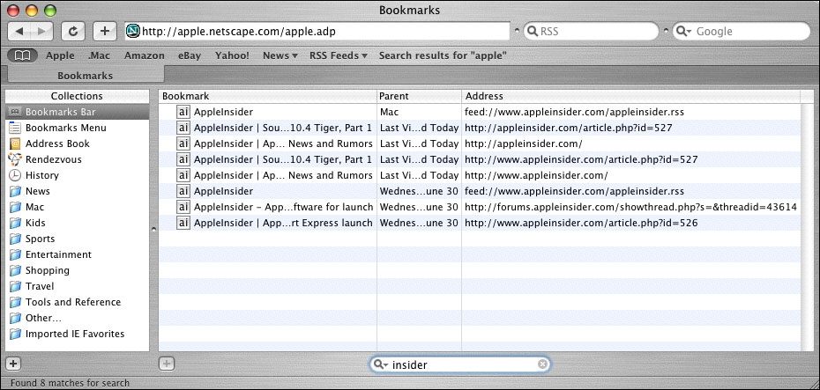Open the History collection
Viewport: 820px width, 390px height.
pyautogui.click(x=42, y=175)
